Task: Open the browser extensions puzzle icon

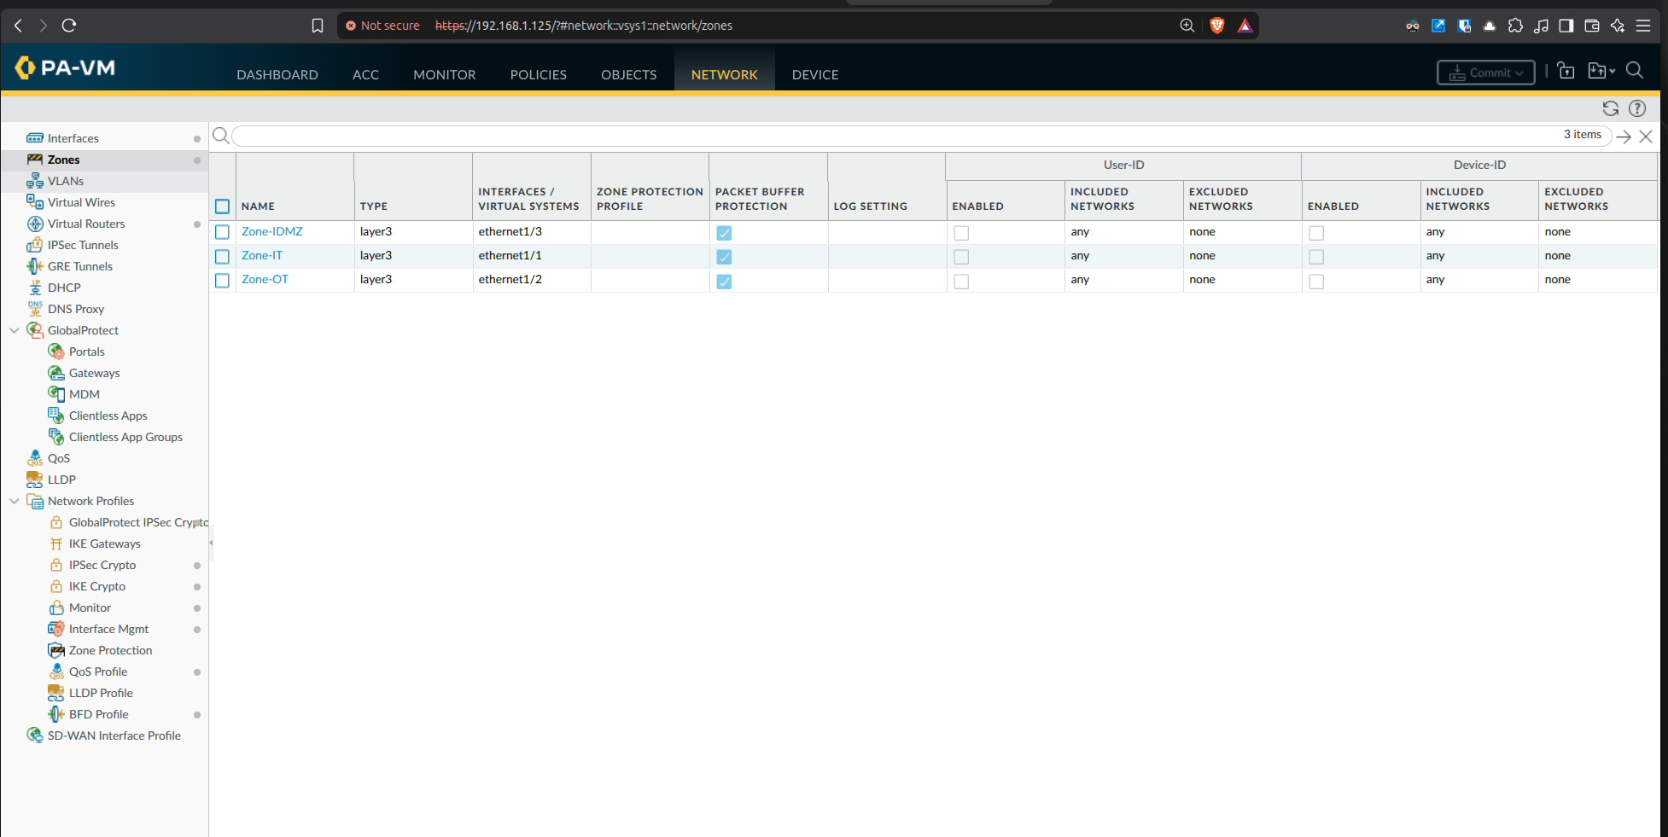Action: click(1515, 26)
